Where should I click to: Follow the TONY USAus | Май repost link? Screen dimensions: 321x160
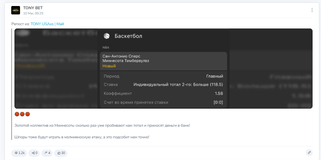click(47, 24)
